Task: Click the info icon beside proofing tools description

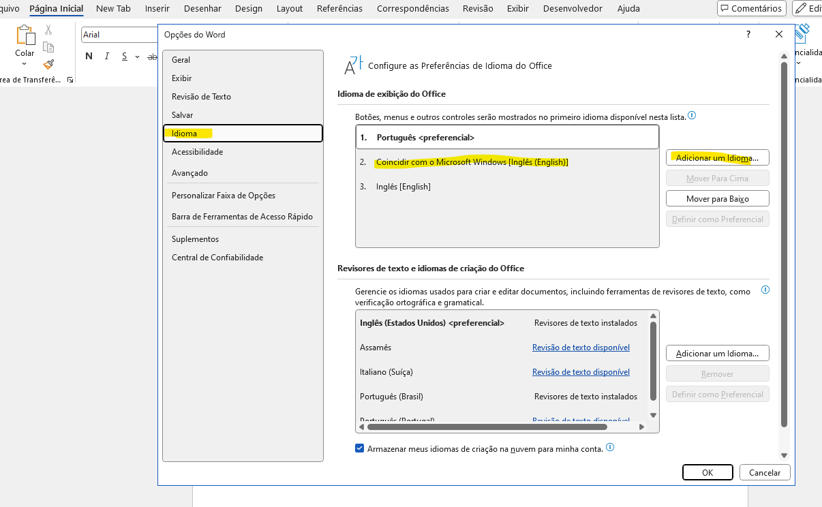Action: (765, 290)
